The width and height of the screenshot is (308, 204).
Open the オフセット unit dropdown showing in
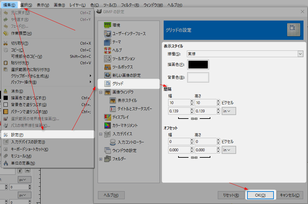point(229,150)
